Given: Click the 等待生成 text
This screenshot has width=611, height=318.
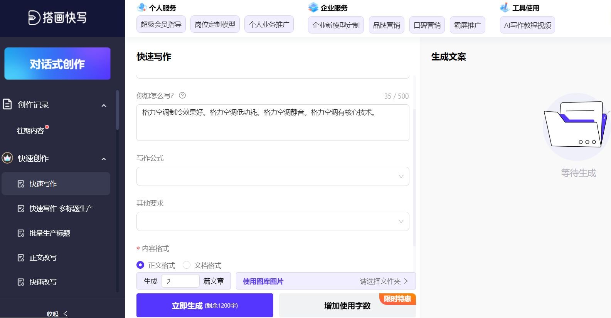Looking at the screenshot, I should click(x=578, y=173).
